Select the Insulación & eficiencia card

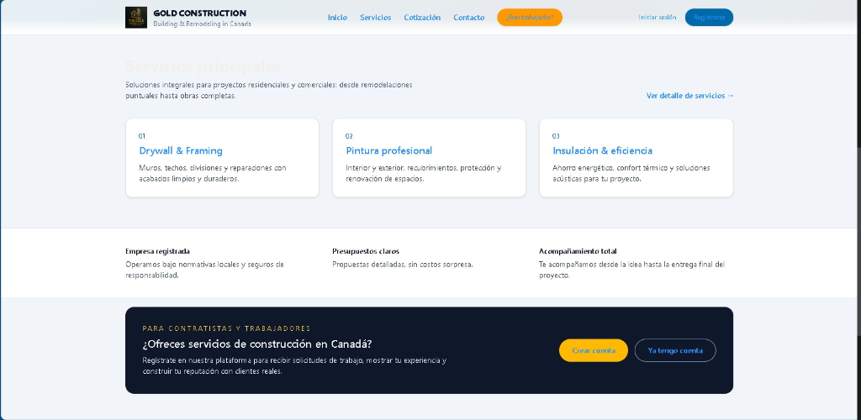pos(636,158)
